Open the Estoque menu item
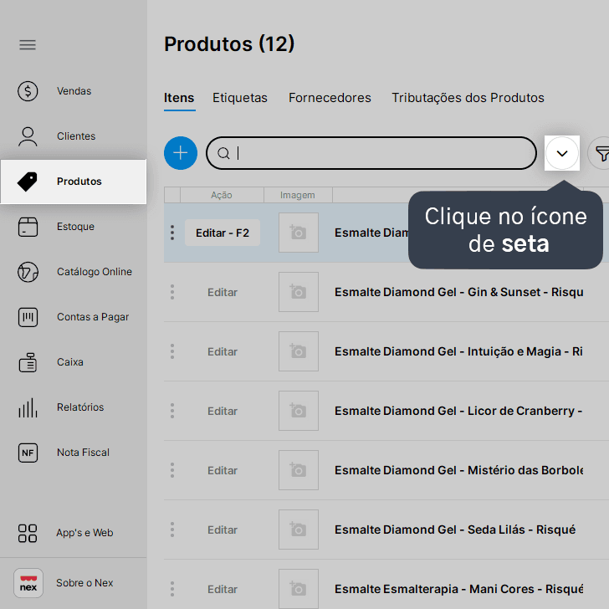This screenshot has height=609, width=609. click(x=74, y=227)
